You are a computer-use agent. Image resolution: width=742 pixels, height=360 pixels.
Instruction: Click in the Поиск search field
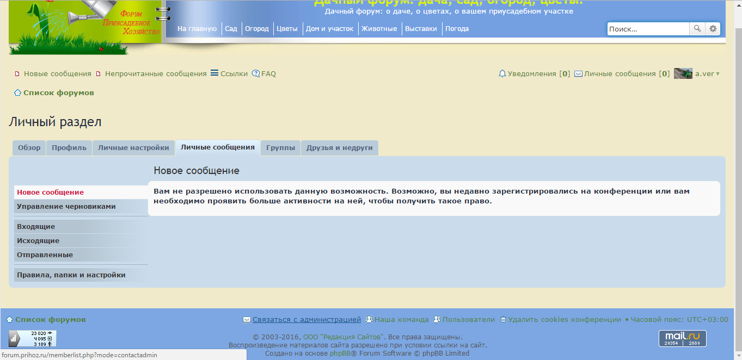(x=648, y=29)
